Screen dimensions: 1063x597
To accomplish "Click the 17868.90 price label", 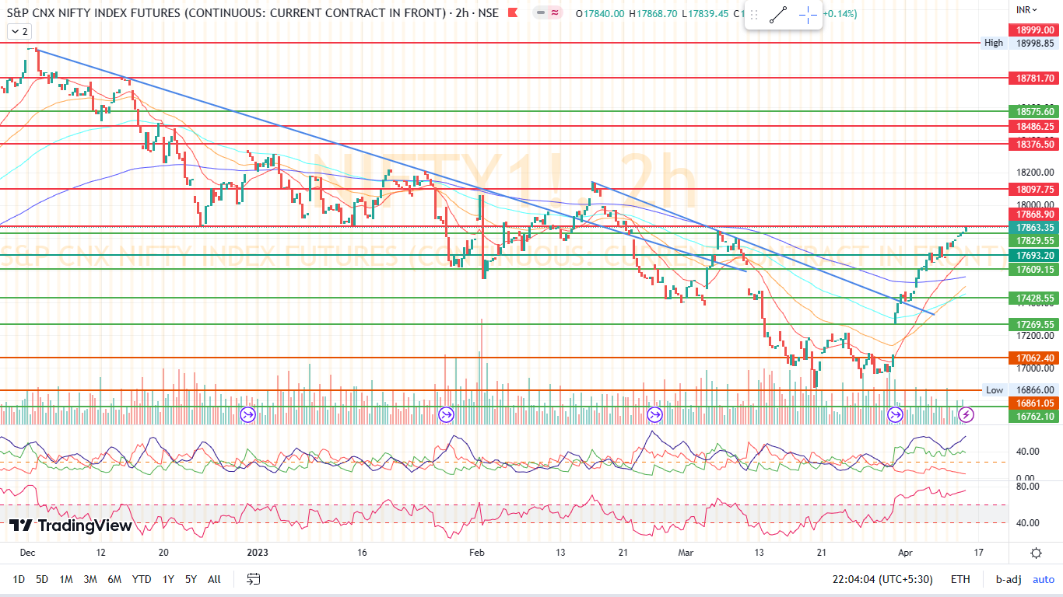I will (1035, 214).
